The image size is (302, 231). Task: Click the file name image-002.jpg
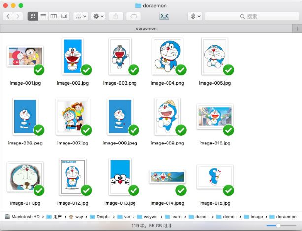pyautogui.click(x=73, y=83)
